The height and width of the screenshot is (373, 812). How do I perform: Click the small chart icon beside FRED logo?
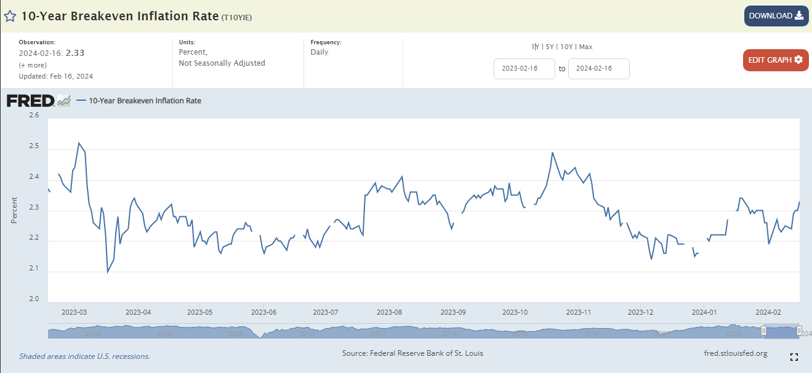[64, 101]
